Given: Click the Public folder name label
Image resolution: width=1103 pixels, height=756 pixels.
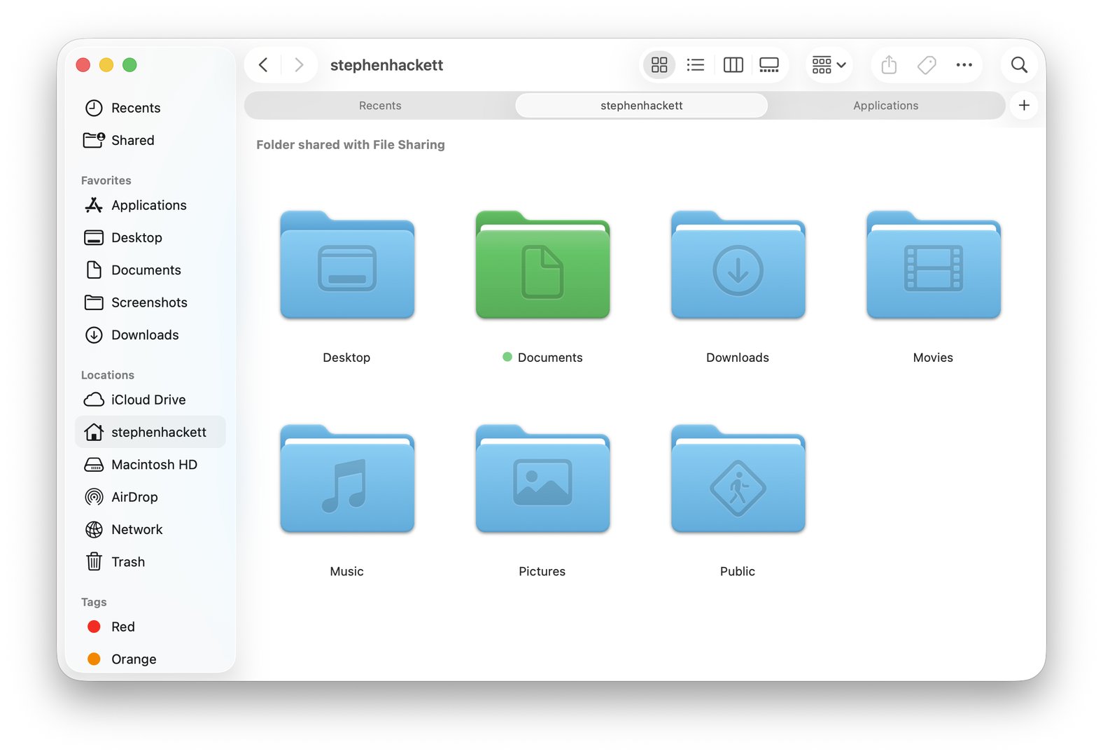Looking at the screenshot, I should click(738, 572).
